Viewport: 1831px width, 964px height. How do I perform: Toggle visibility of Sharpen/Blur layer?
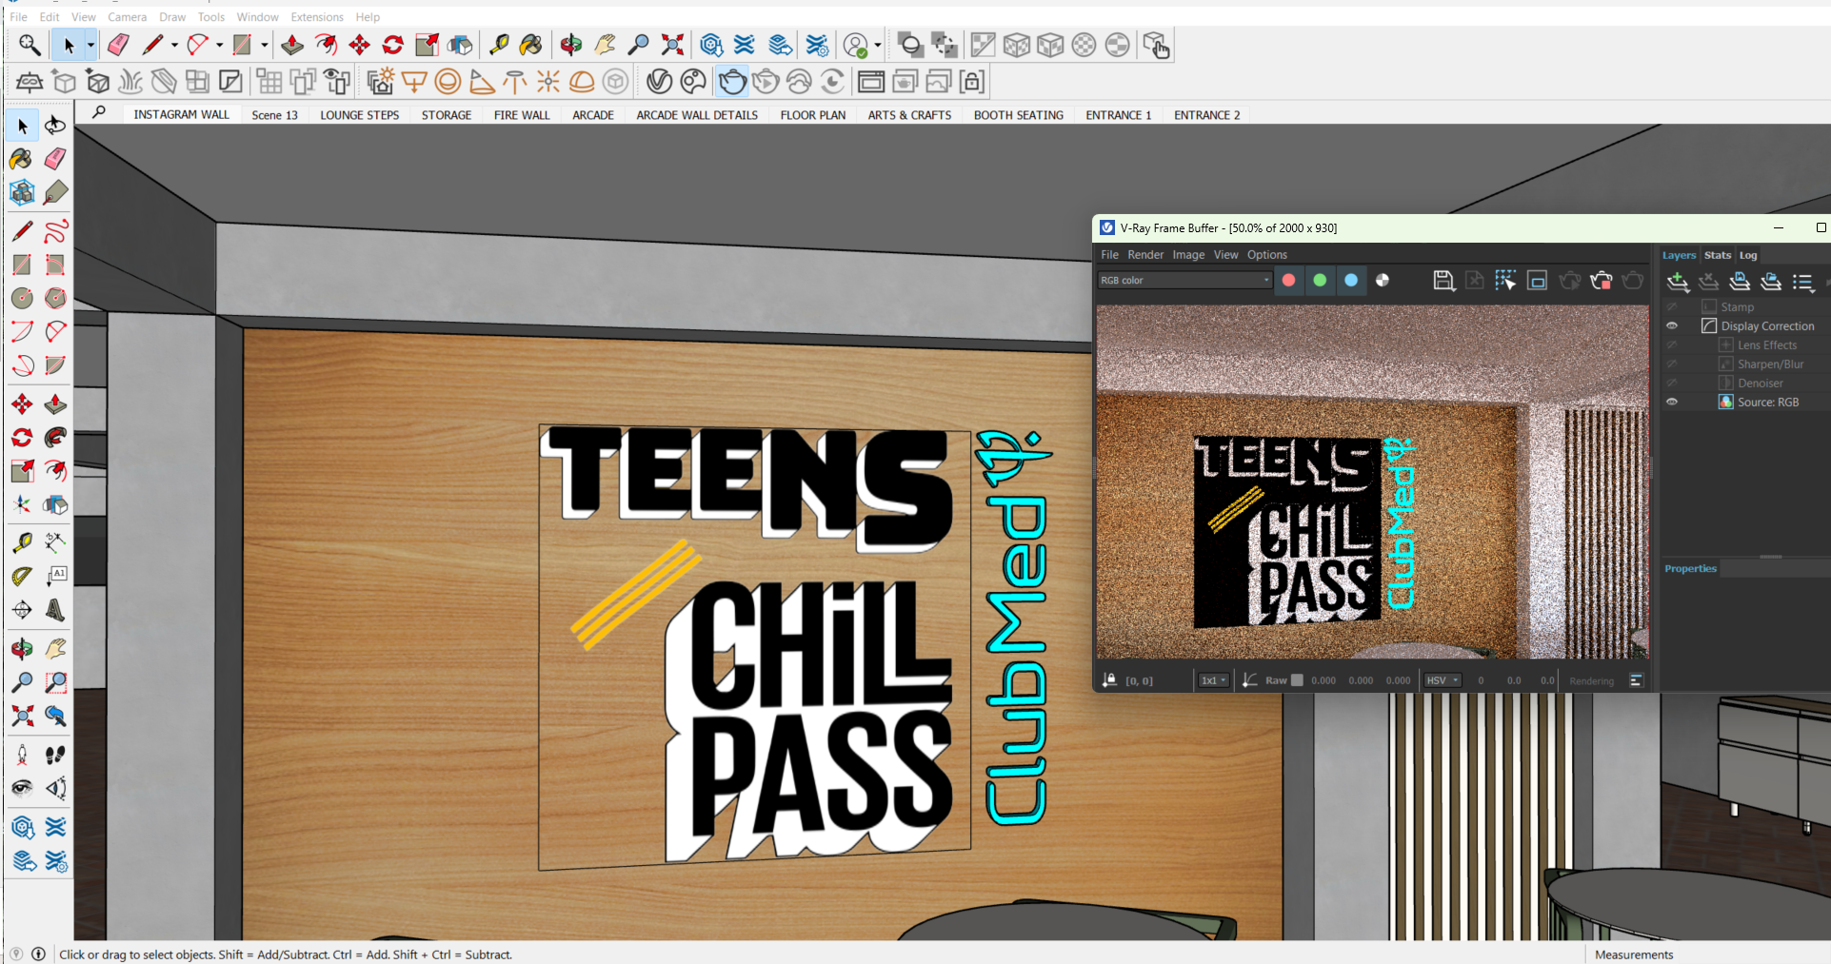1672,364
